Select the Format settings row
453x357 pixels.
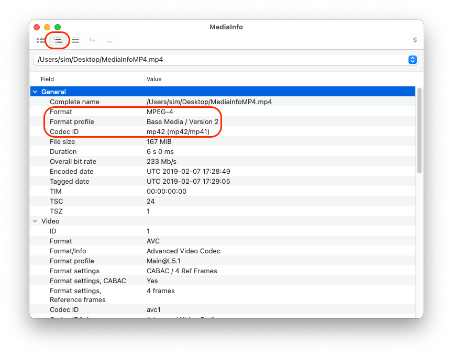pos(223,271)
